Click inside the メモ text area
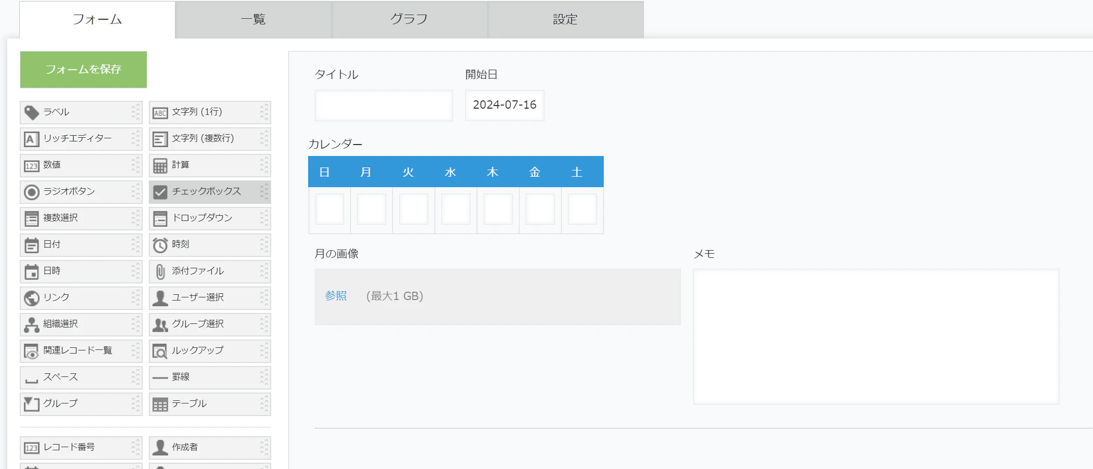This screenshot has width=1093, height=469. point(876,336)
